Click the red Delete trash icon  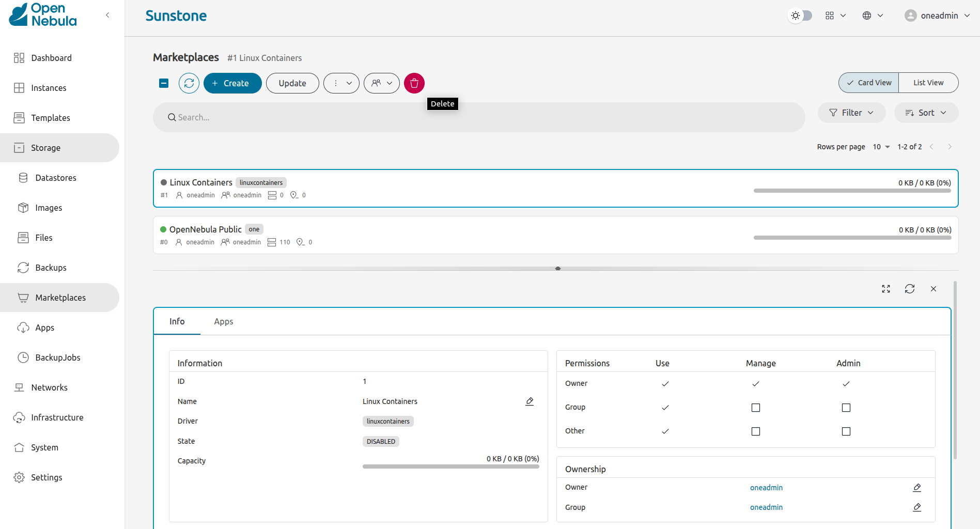click(414, 83)
